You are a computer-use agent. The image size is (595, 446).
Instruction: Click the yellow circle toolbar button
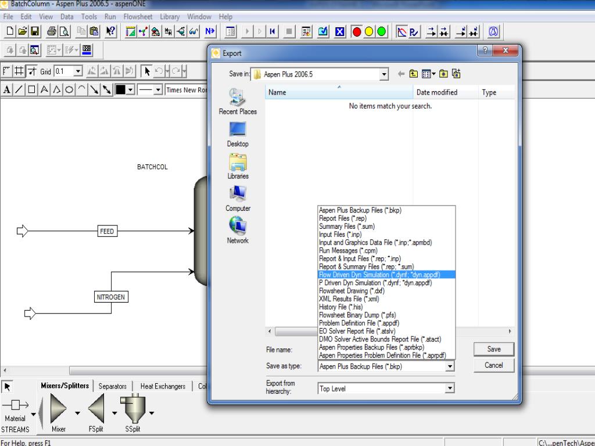coord(369,31)
